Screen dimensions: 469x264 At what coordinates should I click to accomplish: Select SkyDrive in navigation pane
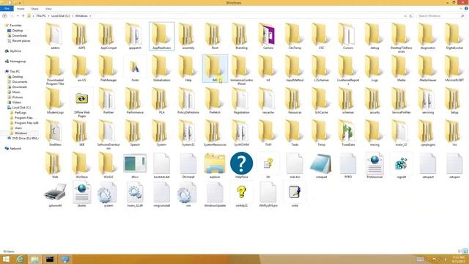coord(15,51)
